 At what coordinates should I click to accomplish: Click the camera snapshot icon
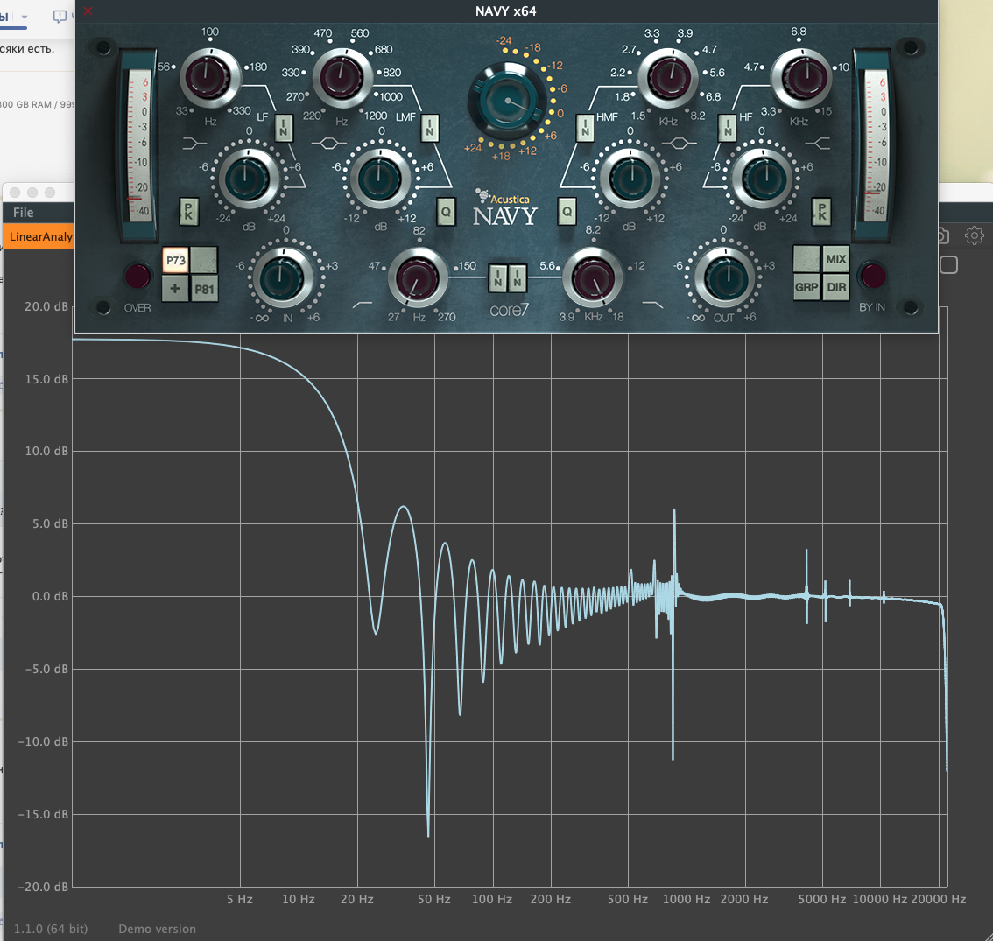pos(943,236)
